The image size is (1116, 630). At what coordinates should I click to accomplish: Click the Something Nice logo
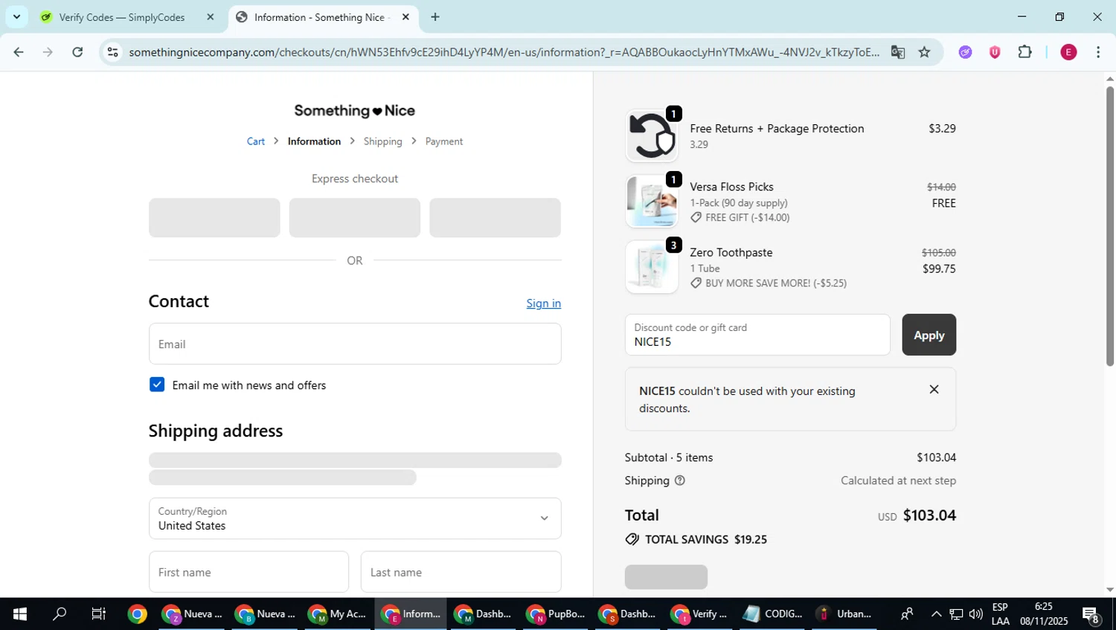(x=355, y=111)
